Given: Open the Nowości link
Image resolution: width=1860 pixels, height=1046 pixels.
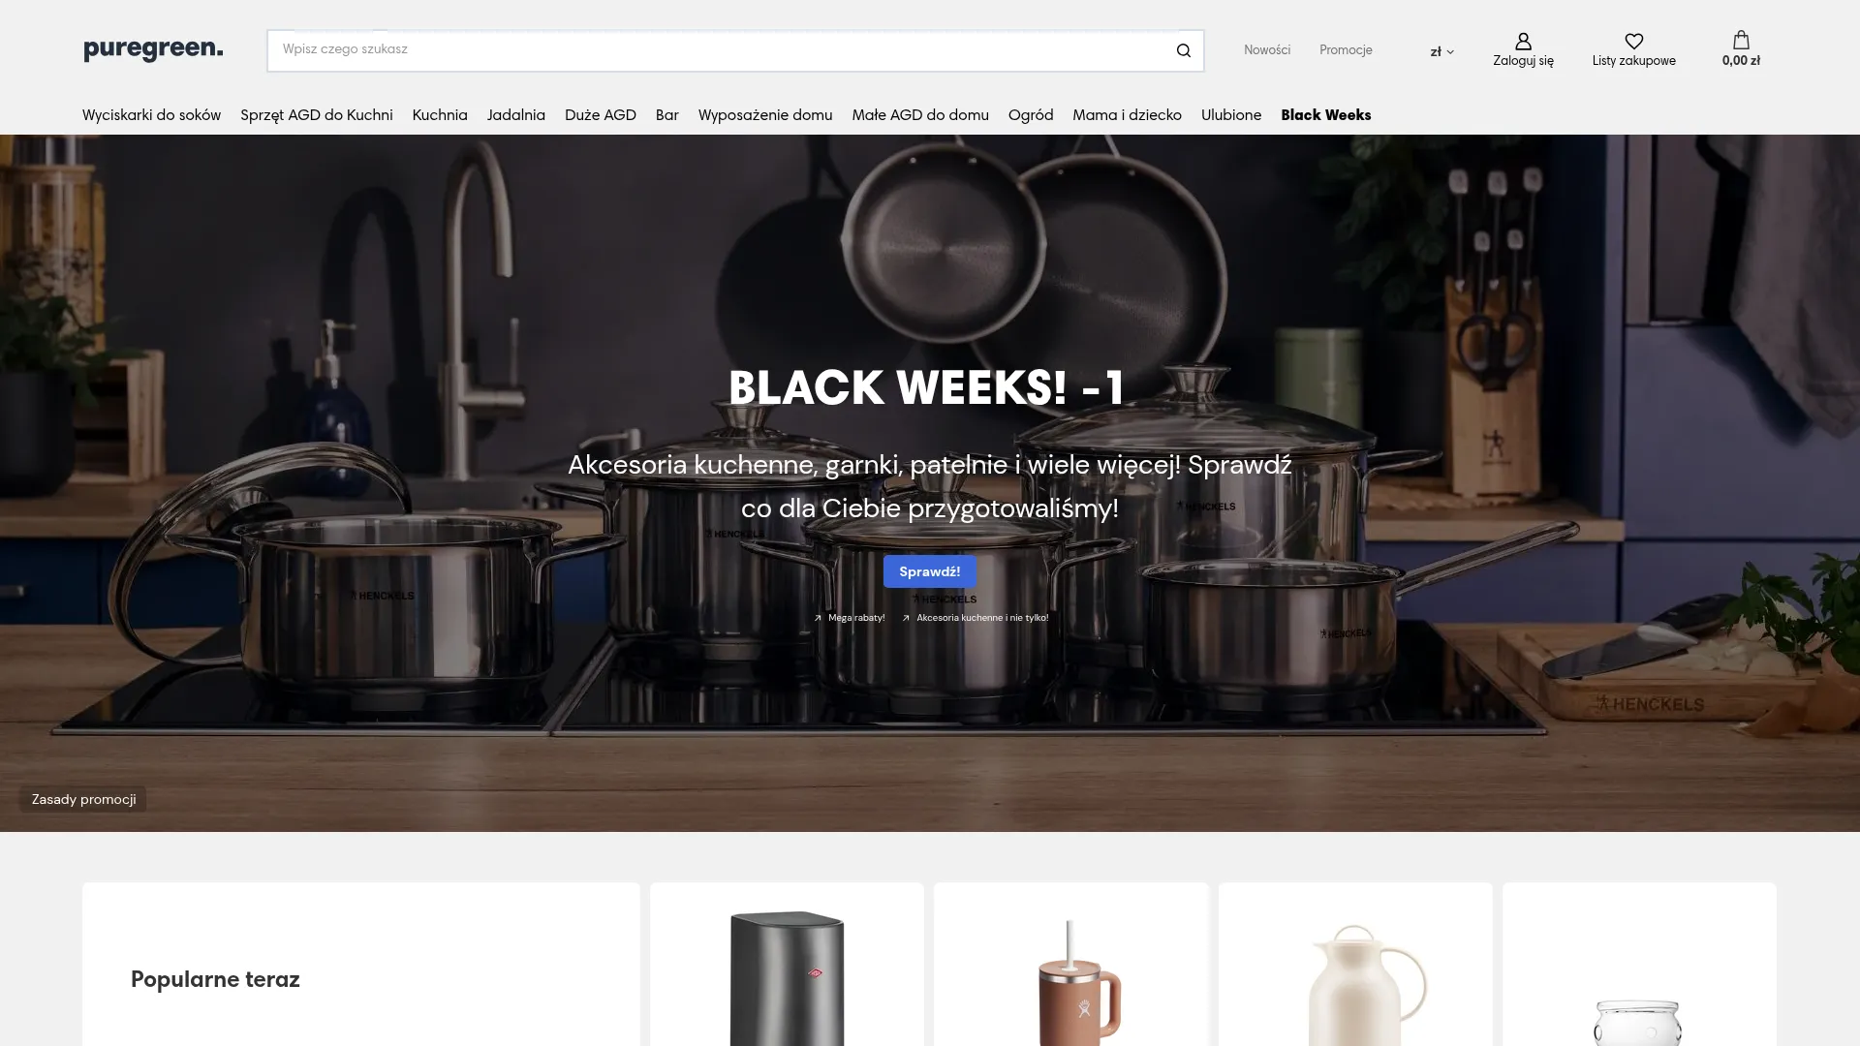Looking at the screenshot, I should (1267, 50).
